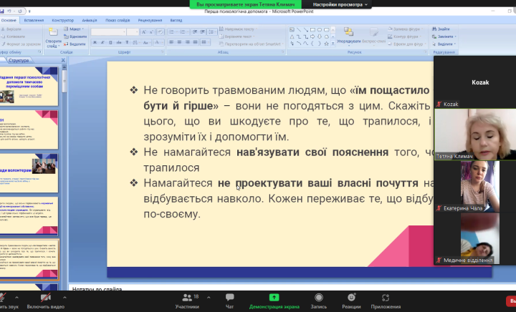Toggle underline П formatting
516x312 pixels.
click(x=110, y=42)
